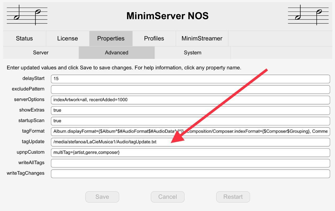The image size is (335, 211).
Task: Open help for writeTagChanges property name
Action: coord(26,173)
